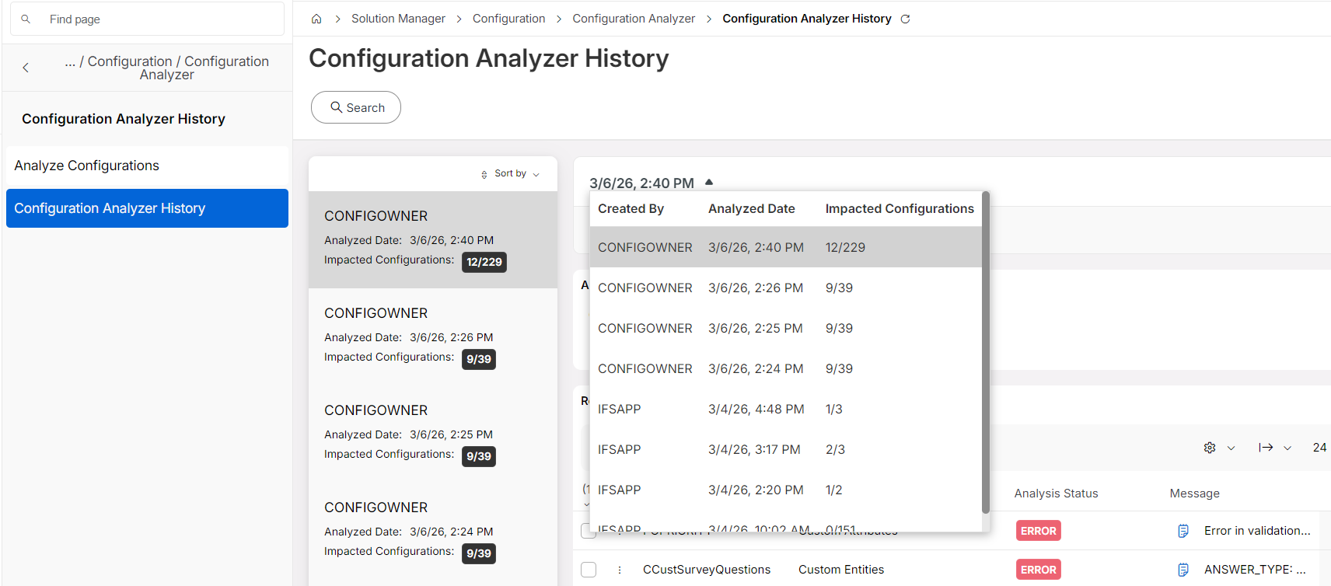The image size is (1331, 586).
Task: Click message document icon beside Error in validation
Action: [x=1183, y=531]
